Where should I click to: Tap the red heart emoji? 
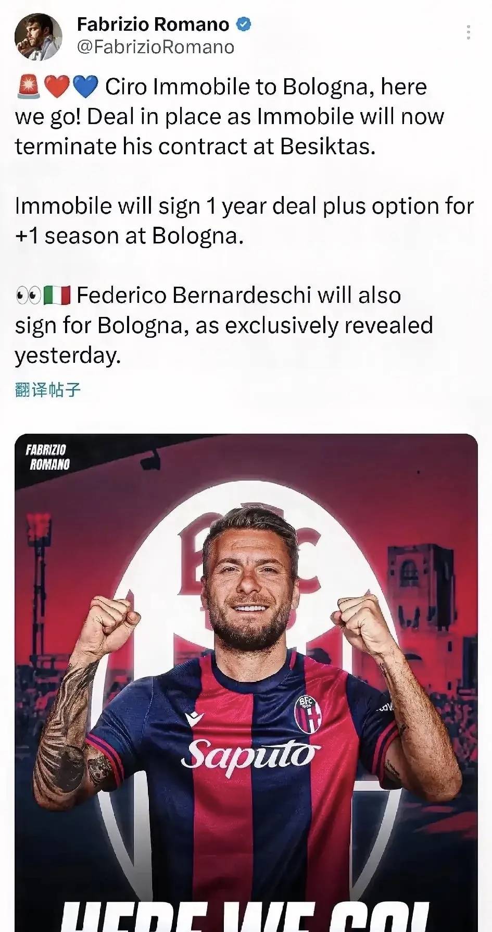pos(56,87)
